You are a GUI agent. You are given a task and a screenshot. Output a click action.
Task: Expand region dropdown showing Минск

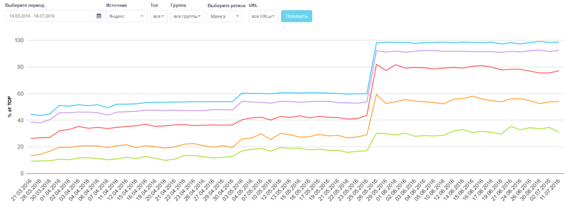point(225,16)
